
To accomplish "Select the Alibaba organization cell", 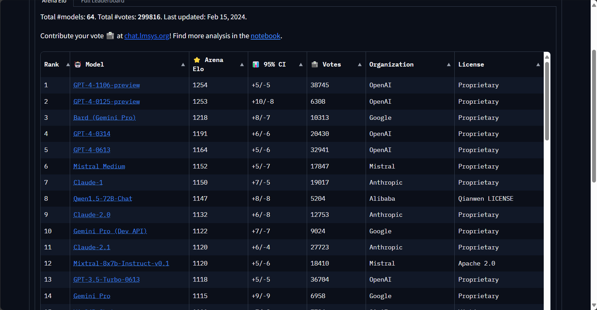I will [x=382, y=199].
